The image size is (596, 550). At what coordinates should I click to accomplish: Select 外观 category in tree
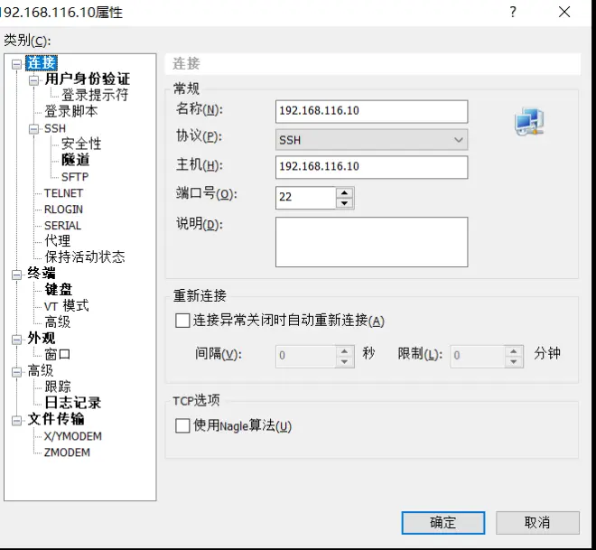click(42, 339)
